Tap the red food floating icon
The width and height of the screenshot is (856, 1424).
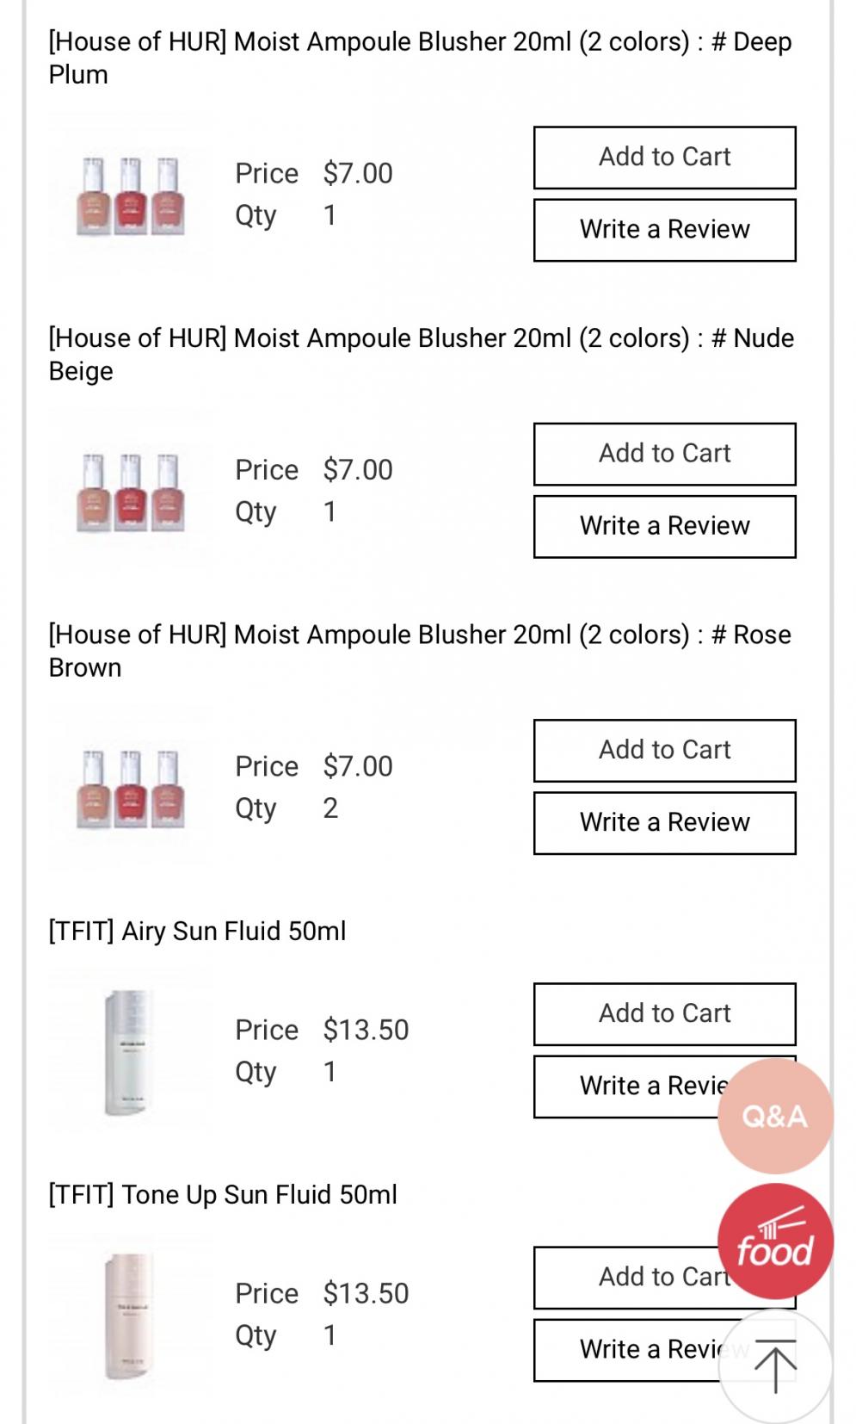(x=775, y=1241)
